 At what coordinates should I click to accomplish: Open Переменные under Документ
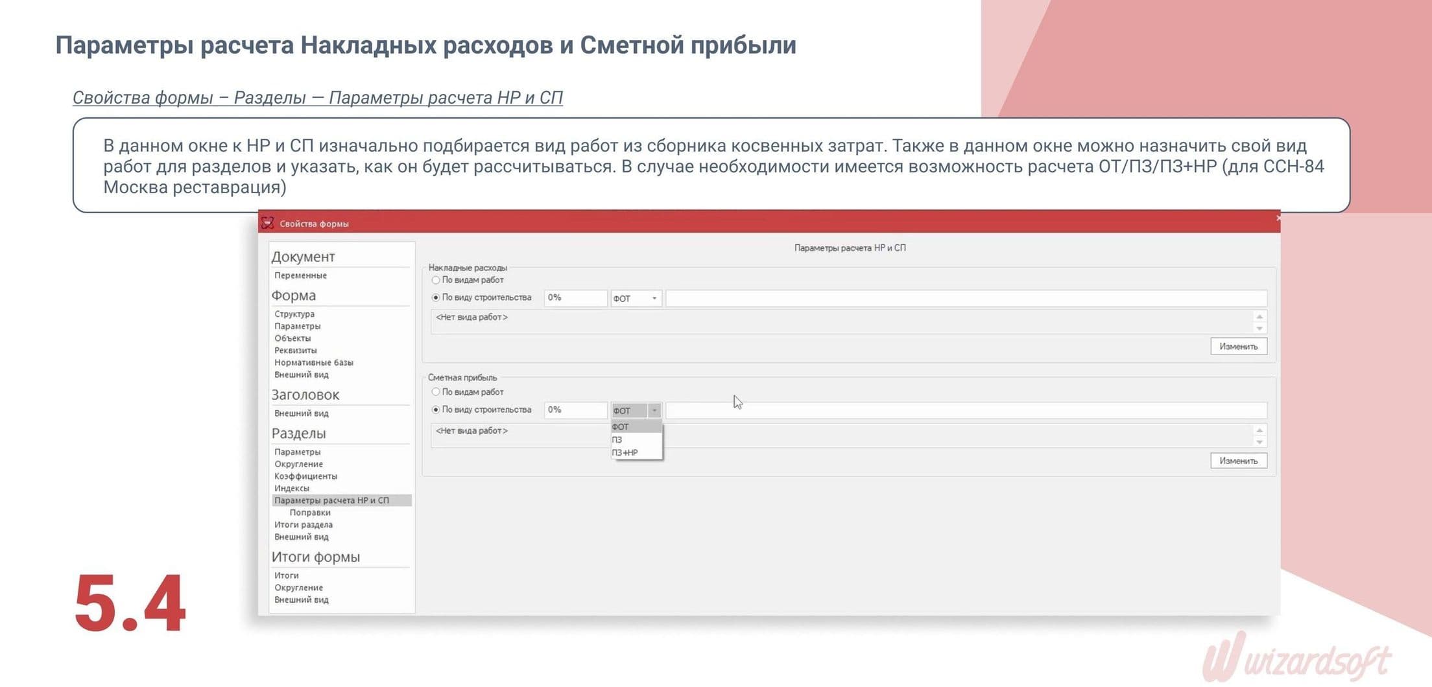coord(300,275)
